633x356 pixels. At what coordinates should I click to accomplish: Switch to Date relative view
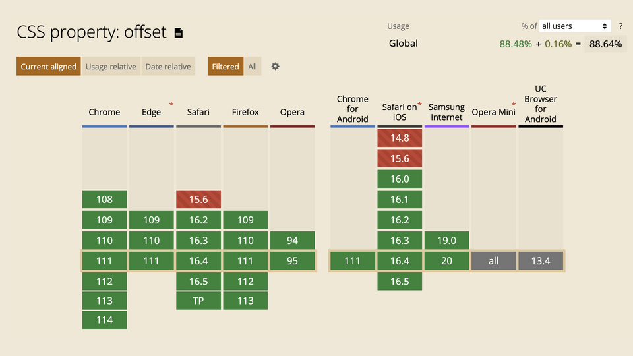point(168,67)
